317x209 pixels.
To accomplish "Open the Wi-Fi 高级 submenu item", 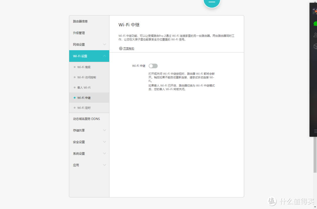I will pyautogui.click(x=89, y=67).
